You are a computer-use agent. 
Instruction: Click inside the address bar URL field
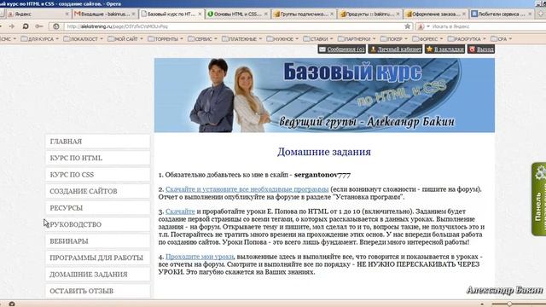tap(231, 26)
